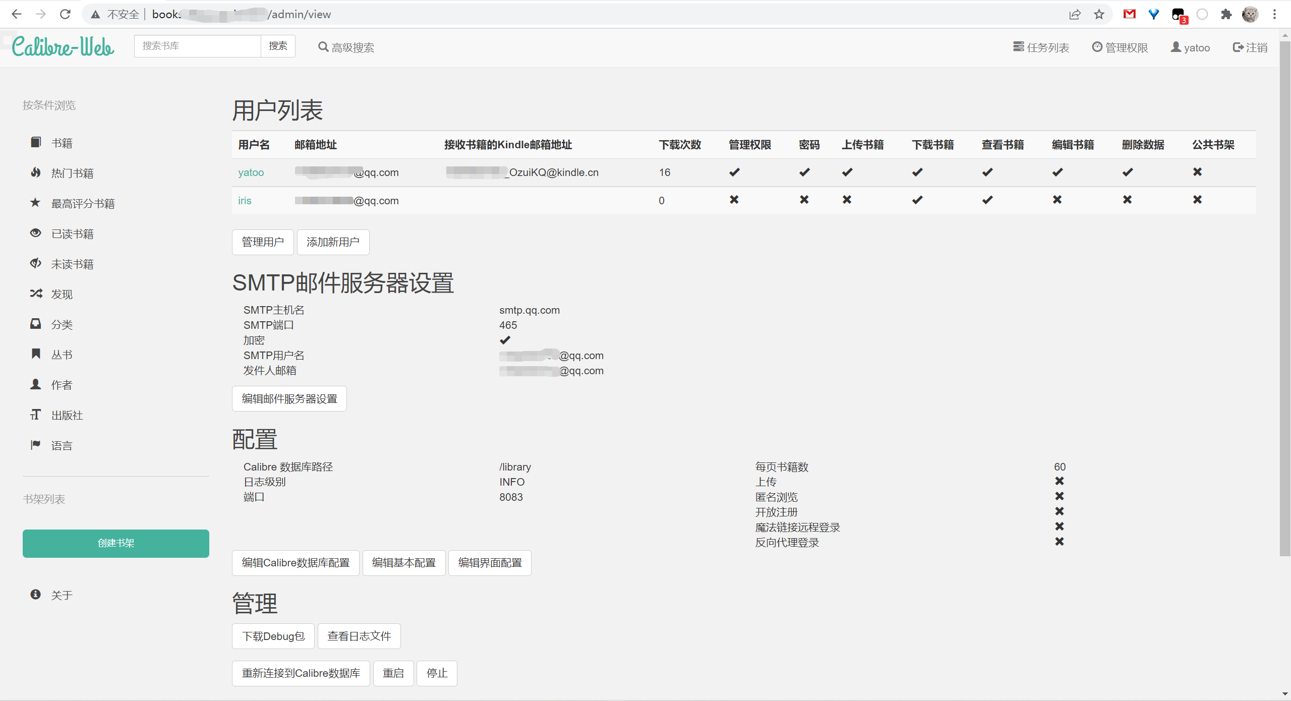Click the Restart button

(x=393, y=673)
